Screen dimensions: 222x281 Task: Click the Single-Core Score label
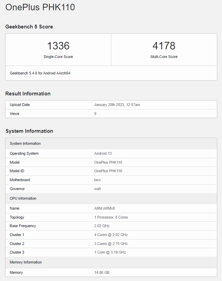point(58,57)
